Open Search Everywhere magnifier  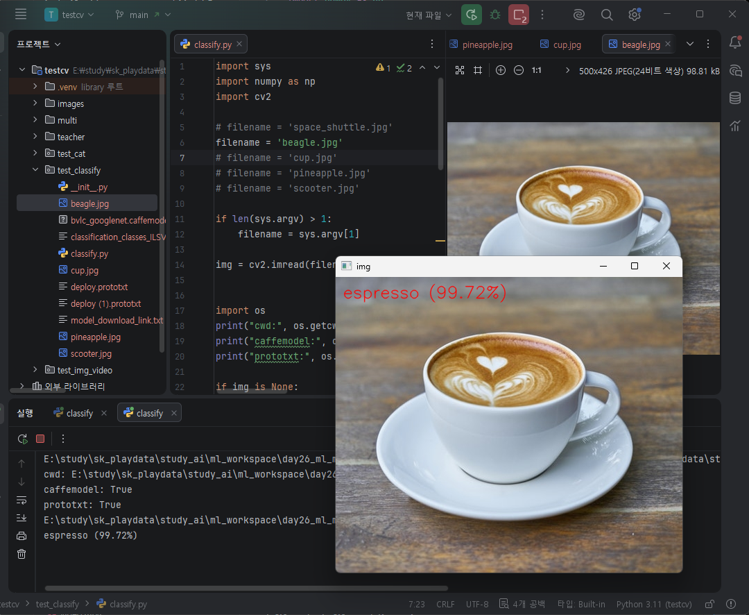[x=607, y=15]
